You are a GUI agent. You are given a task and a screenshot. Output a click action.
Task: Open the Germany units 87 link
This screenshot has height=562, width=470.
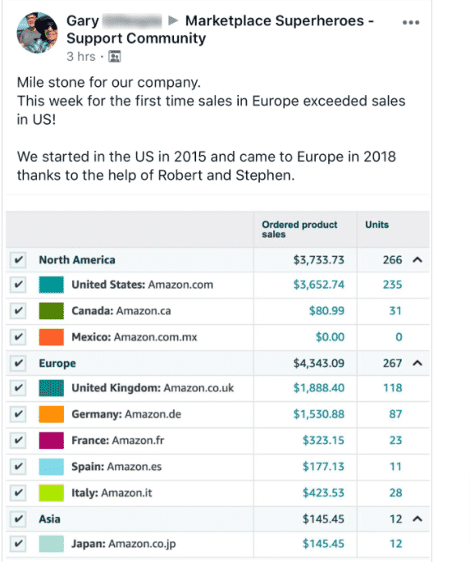point(395,414)
